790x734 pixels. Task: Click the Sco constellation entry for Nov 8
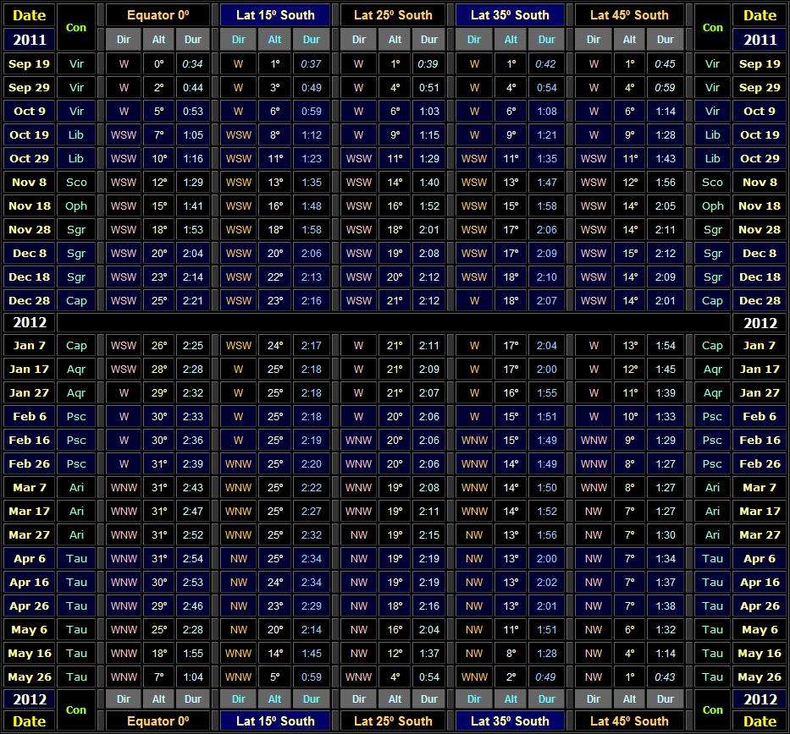[76, 182]
